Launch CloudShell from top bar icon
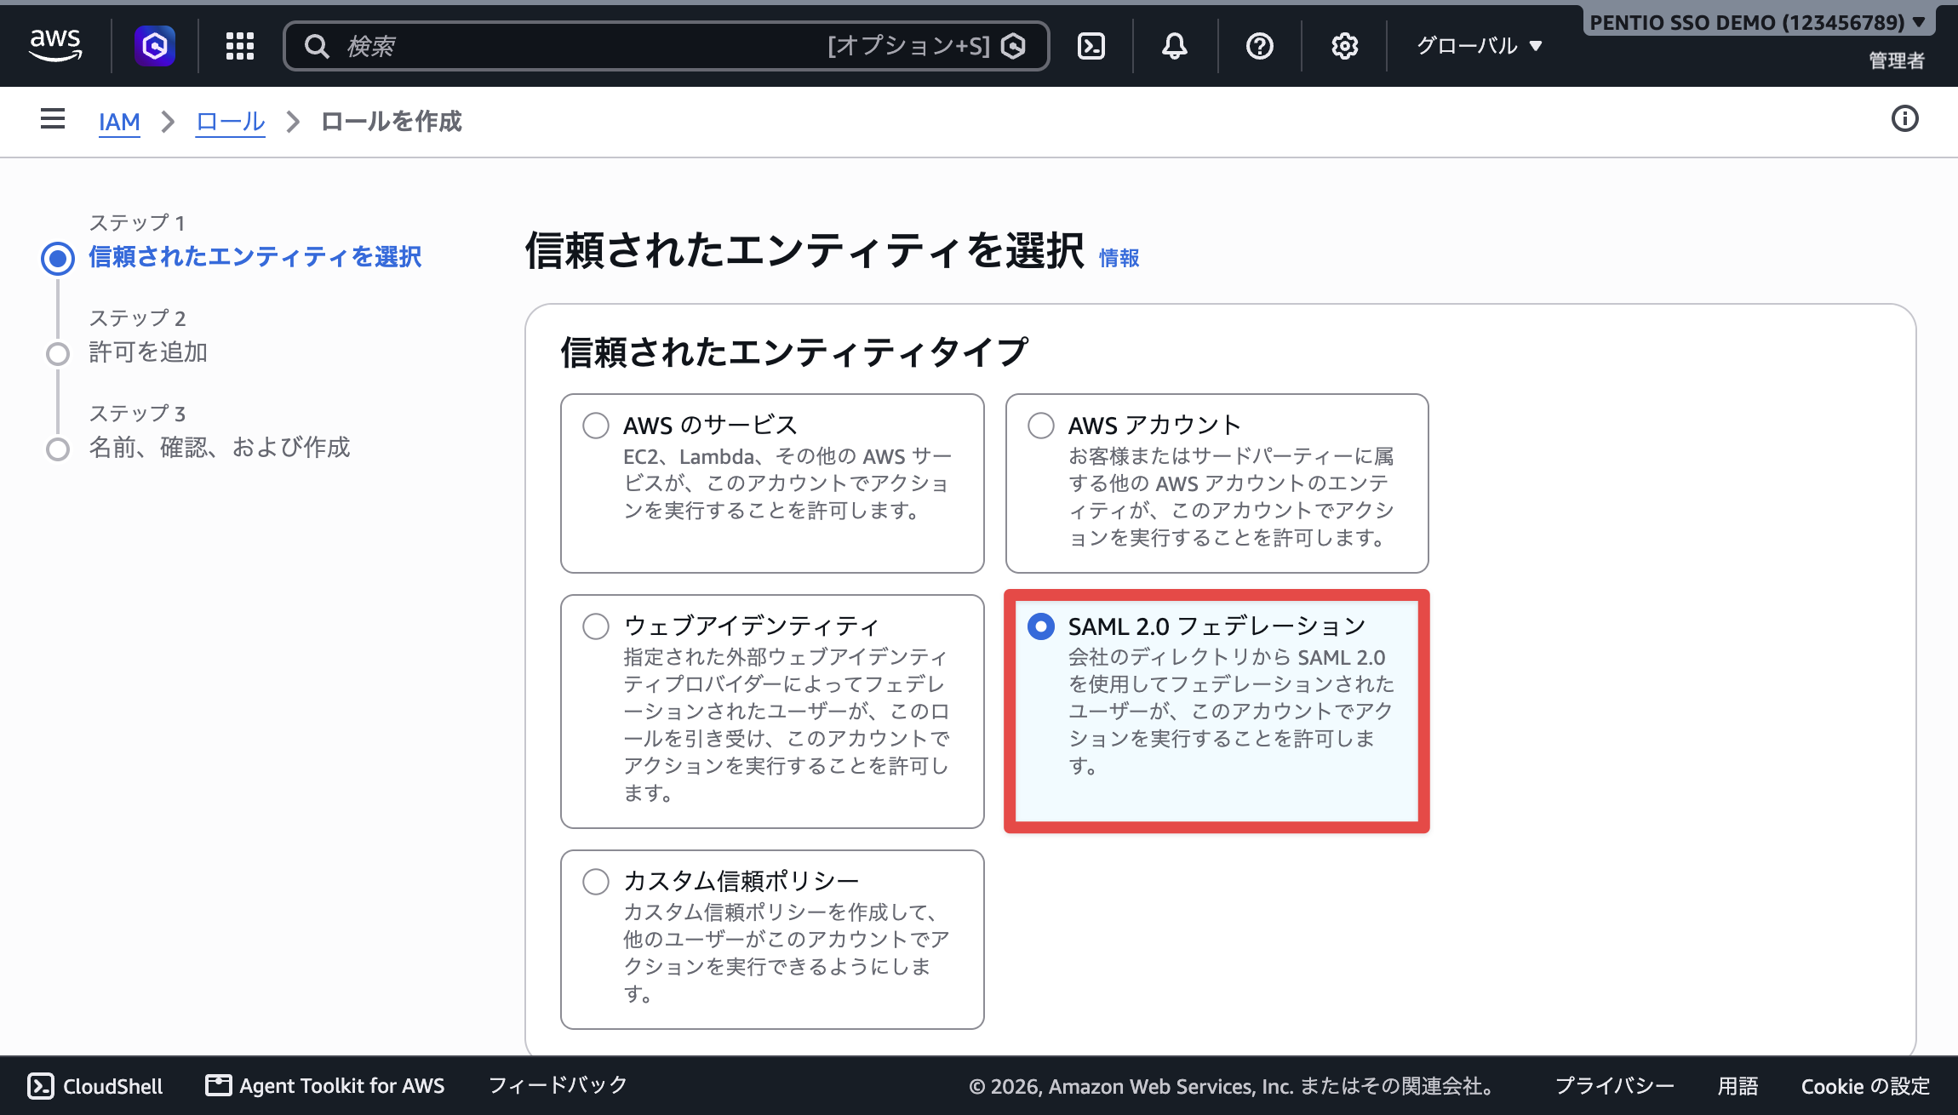Viewport: 1958px width, 1115px height. (1091, 46)
